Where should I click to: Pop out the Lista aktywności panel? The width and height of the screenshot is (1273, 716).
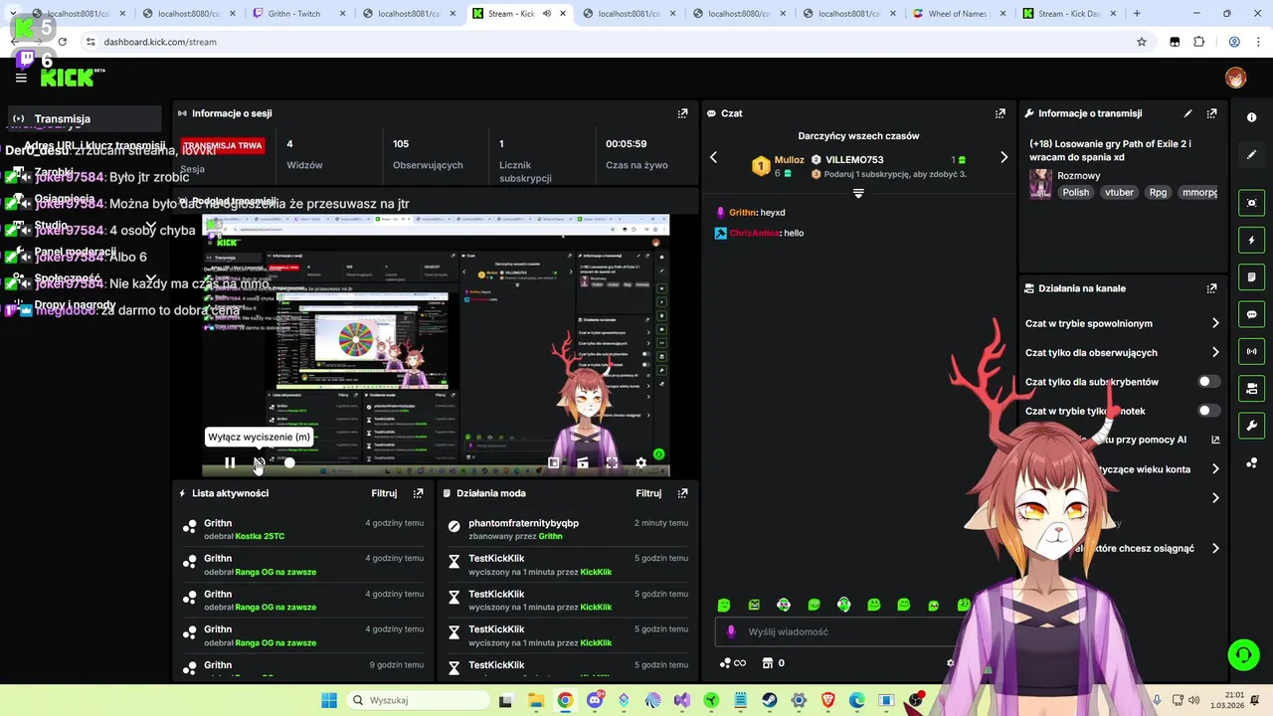[x=418, y=493]
